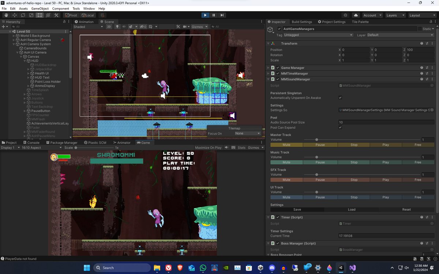Switch to the Tile Palette tab
This screenshot has height=274, width=439.
point(360,22)
